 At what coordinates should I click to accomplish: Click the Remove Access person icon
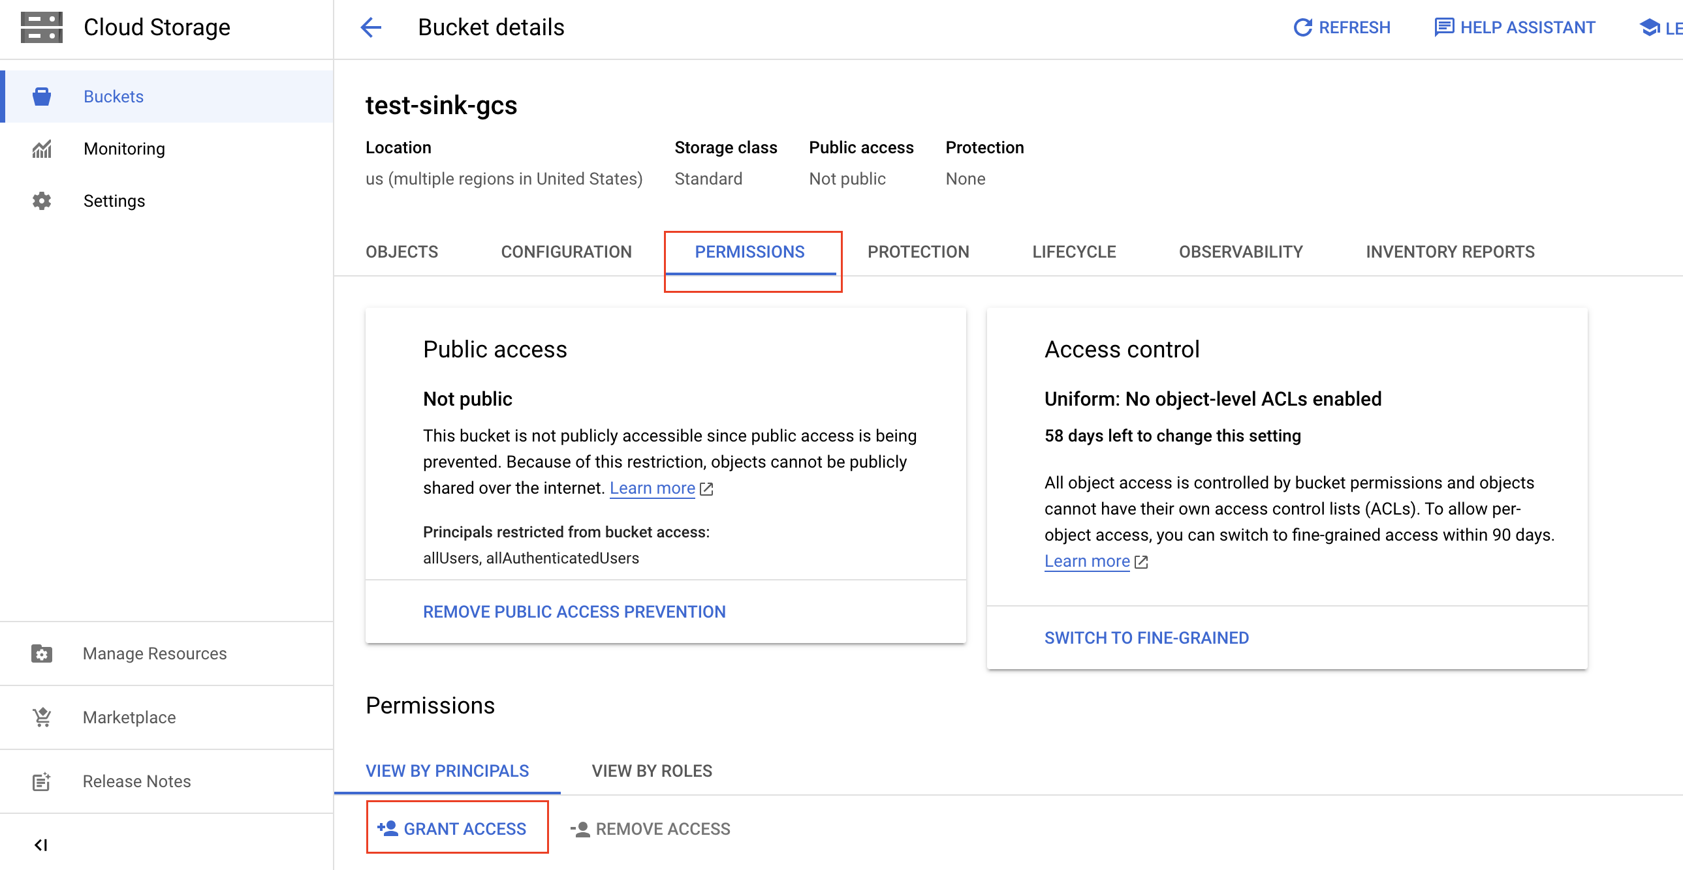(580, 829)
